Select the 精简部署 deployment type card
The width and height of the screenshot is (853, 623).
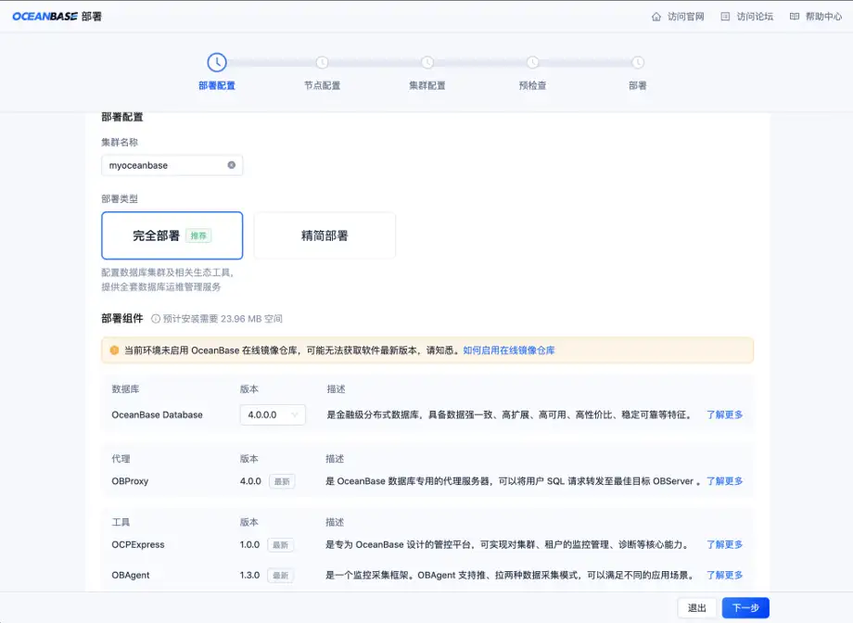324,235
